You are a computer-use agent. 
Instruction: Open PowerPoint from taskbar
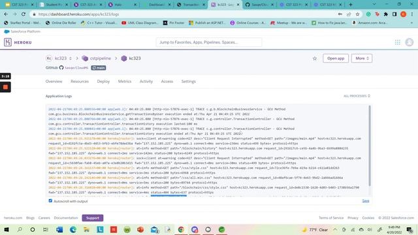point(140,229)
